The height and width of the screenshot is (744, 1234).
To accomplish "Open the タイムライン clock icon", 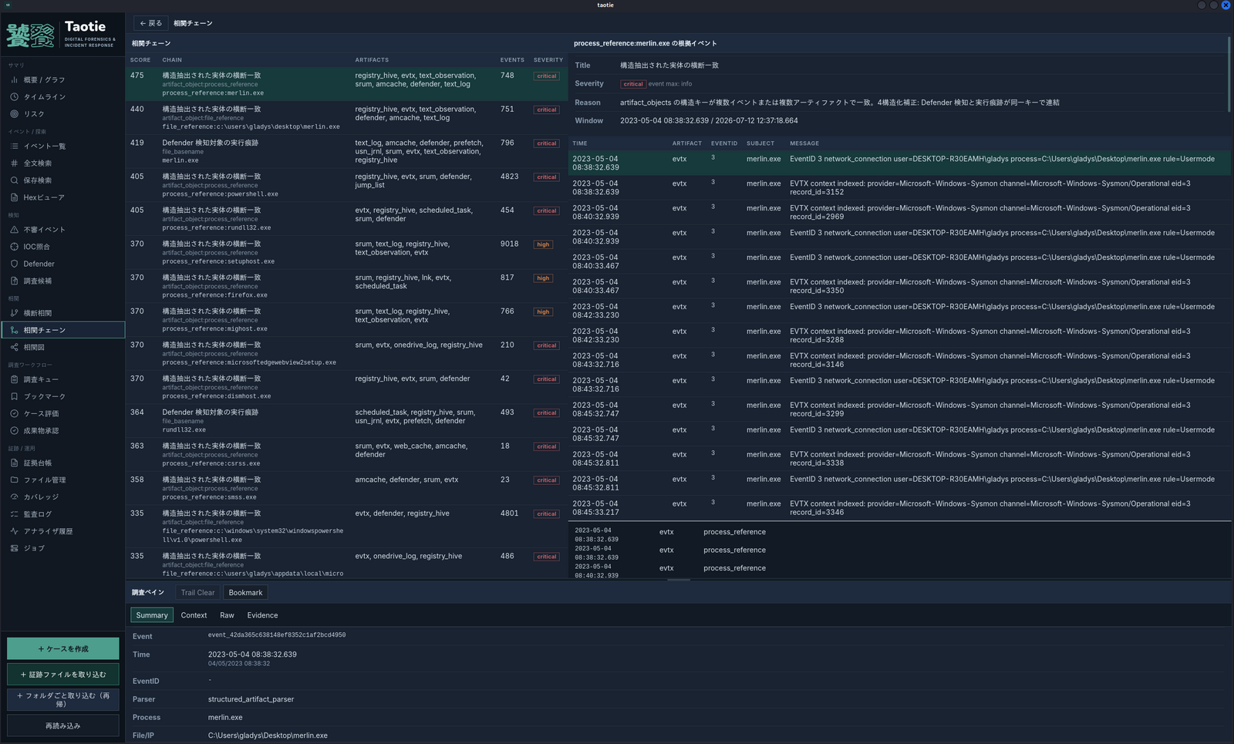I will [14, 96].
